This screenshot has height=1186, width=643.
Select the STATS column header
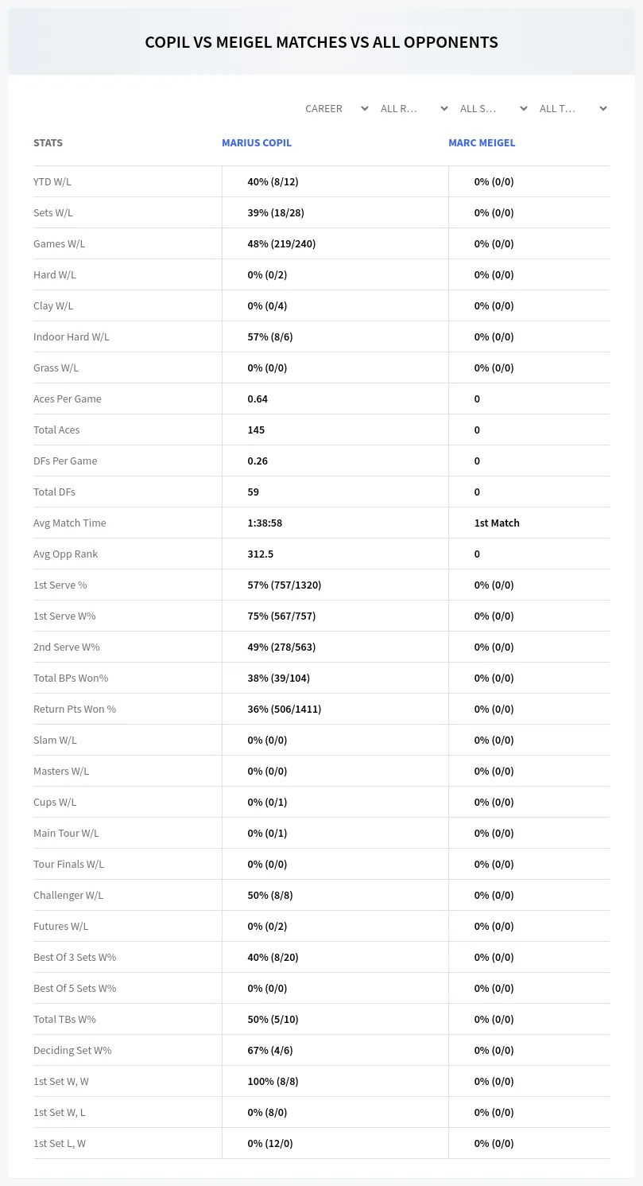coord(48,143)
